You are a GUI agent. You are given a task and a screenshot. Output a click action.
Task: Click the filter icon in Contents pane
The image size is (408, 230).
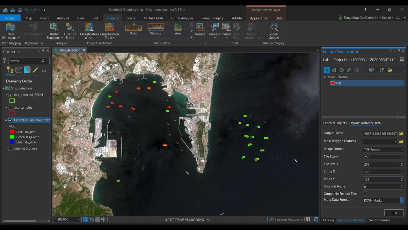pos(4,61)
